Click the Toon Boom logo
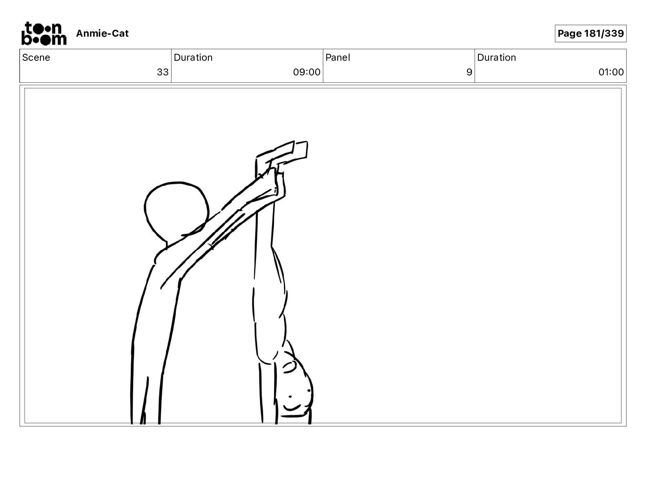The width and height of the screenshot is (646, 499). pos(44,33)
